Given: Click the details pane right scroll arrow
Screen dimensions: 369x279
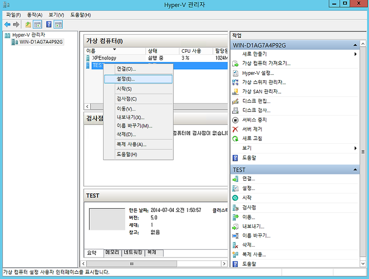Looking at the screenshot, I should coord(224,264).
